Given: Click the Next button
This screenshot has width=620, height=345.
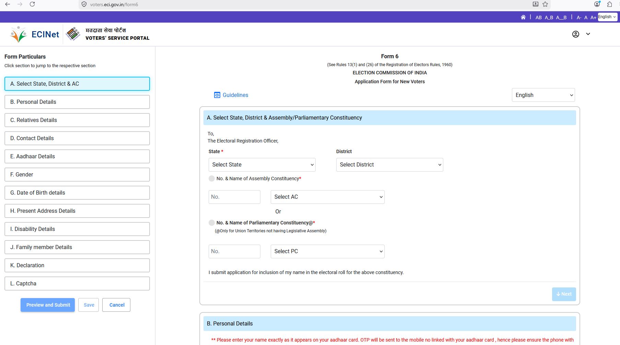Looking at the screenshot, I should (x=564, y=294).
